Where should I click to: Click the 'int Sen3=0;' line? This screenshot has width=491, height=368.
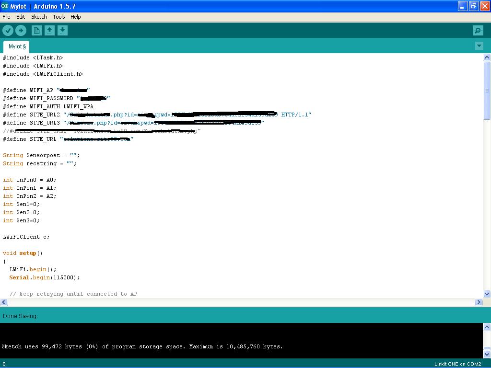(21, 220)
